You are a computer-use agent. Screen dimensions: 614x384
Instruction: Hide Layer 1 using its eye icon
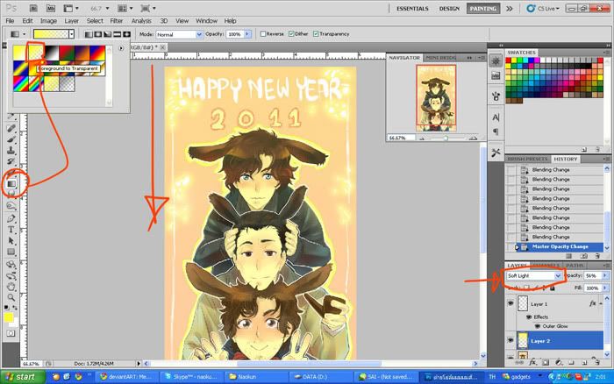click(x=511, y=303)
